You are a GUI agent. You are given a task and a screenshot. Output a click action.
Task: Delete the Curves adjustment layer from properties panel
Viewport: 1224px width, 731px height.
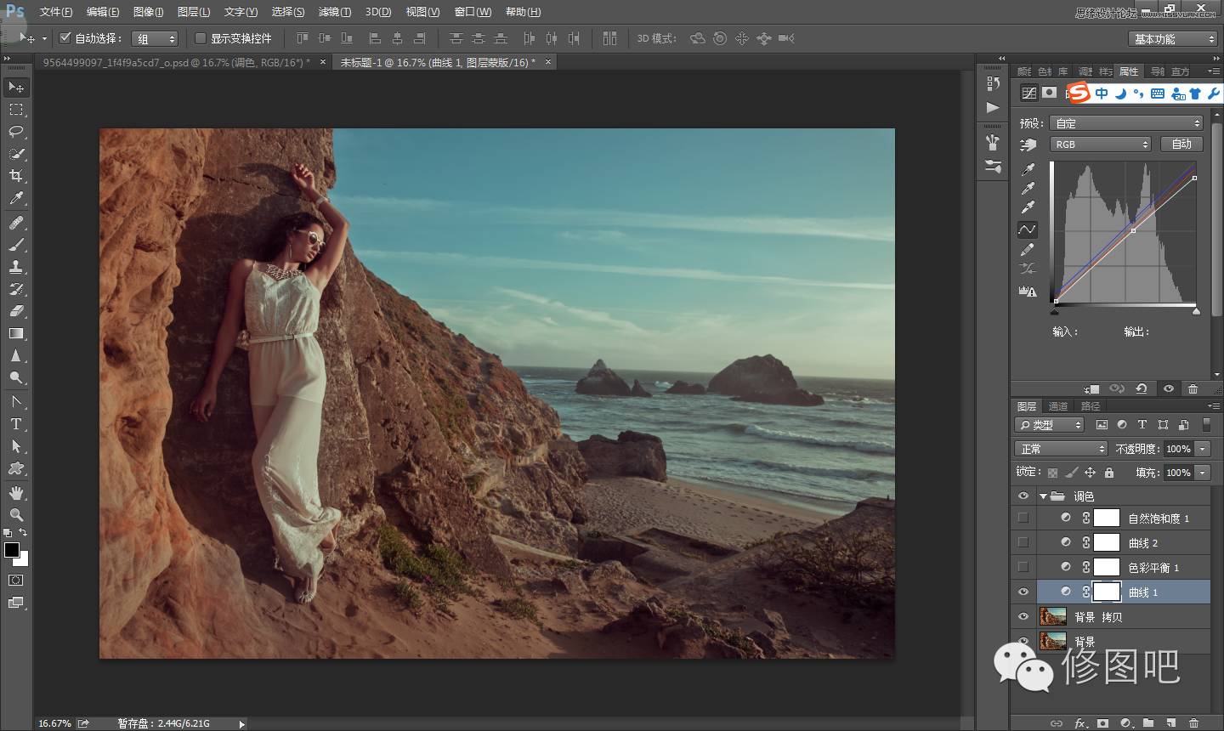[x=1193, y=388]
